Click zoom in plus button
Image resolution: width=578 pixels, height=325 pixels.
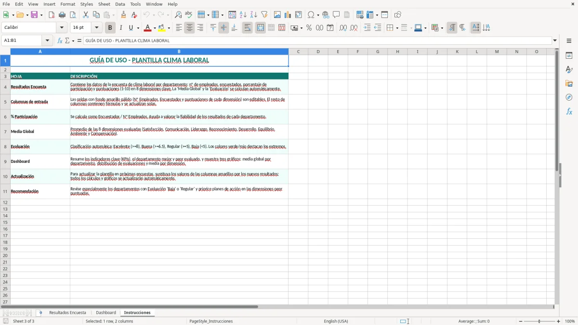(x=559, y=321)
